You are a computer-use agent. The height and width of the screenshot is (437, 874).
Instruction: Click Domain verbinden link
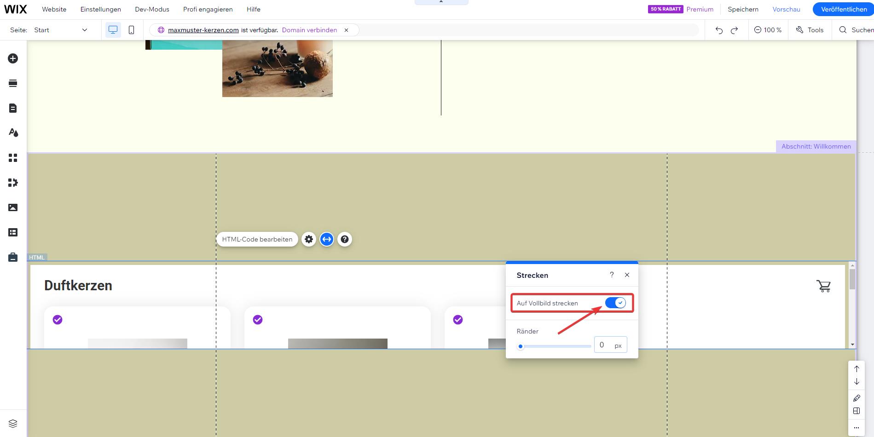coord(309,30)
